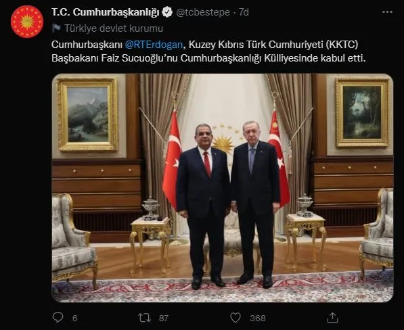Retweet this post using the arrows icon
Image resolution: width=404 pixels, height=330 pixels.
coord(145,318)
